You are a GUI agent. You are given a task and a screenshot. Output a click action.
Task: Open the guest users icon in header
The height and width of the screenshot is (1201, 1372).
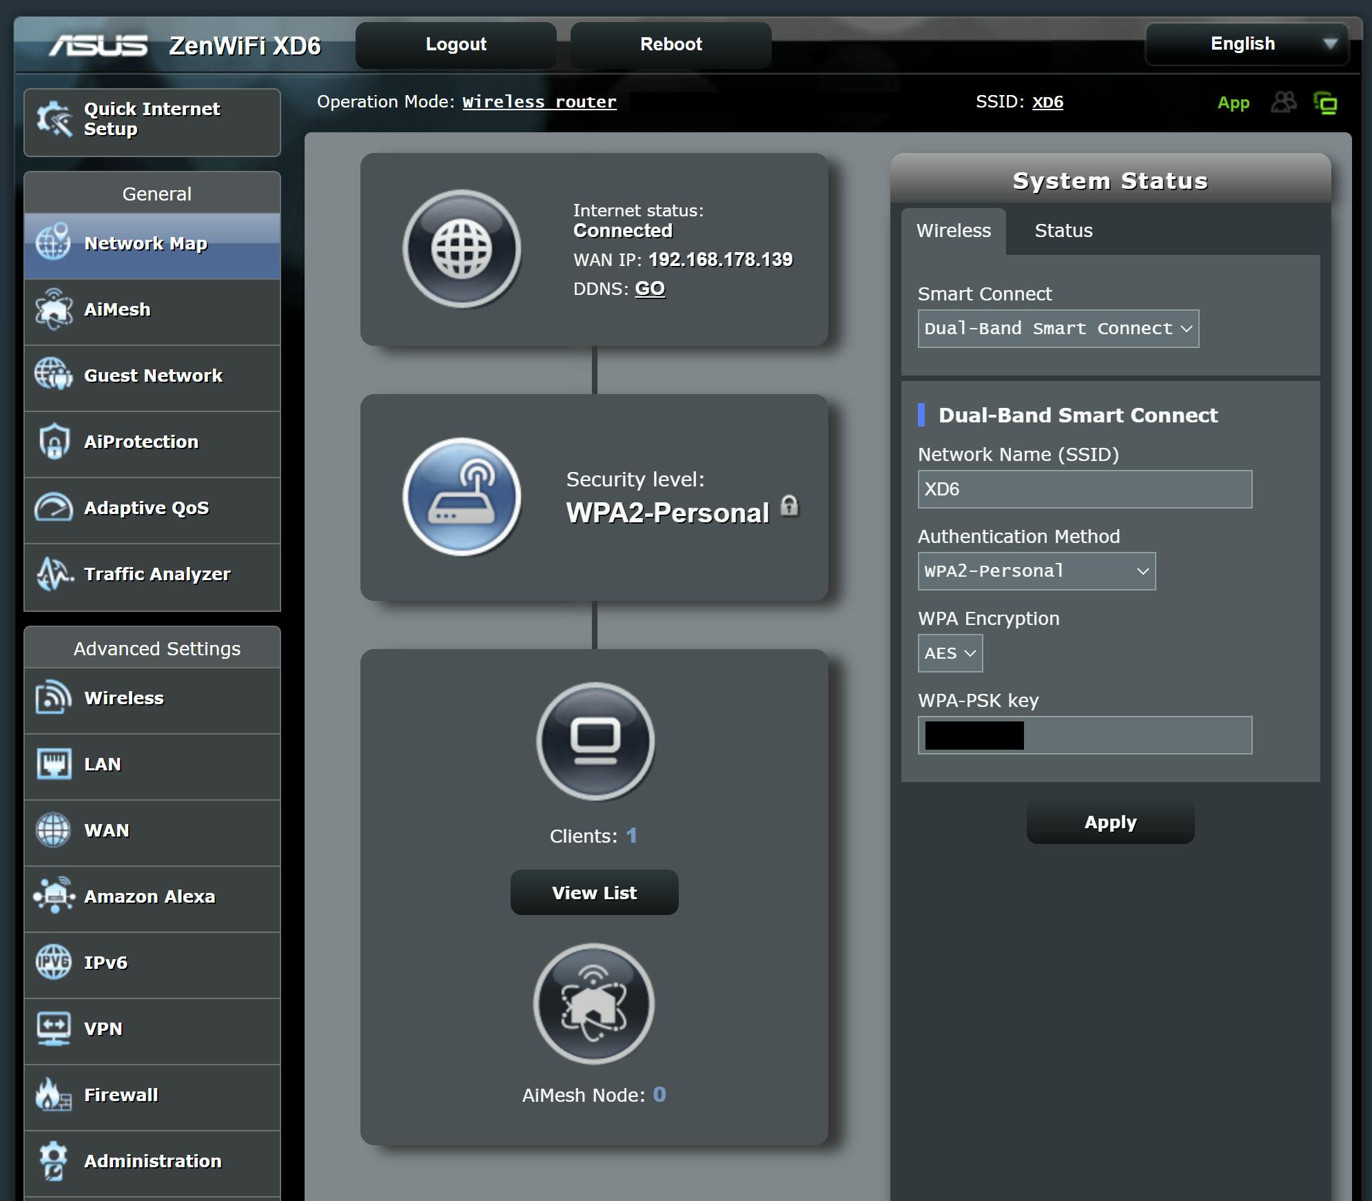1283,103
